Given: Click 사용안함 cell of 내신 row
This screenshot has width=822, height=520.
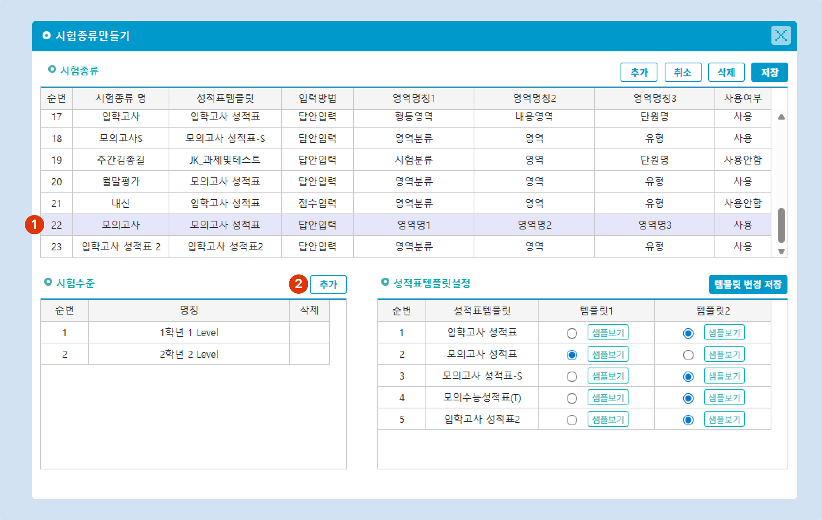Looking at the screenshot, I should click(743, 203).
